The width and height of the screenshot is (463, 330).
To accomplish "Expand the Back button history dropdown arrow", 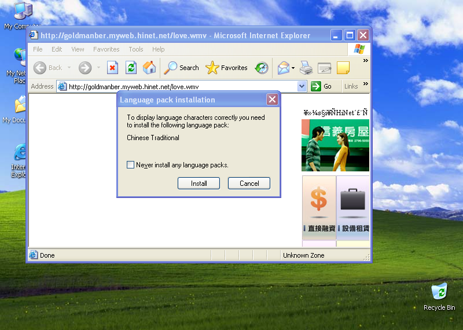I will click(x=69, y=68).
